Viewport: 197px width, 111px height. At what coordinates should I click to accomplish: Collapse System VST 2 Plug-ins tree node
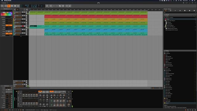point(164,21)
